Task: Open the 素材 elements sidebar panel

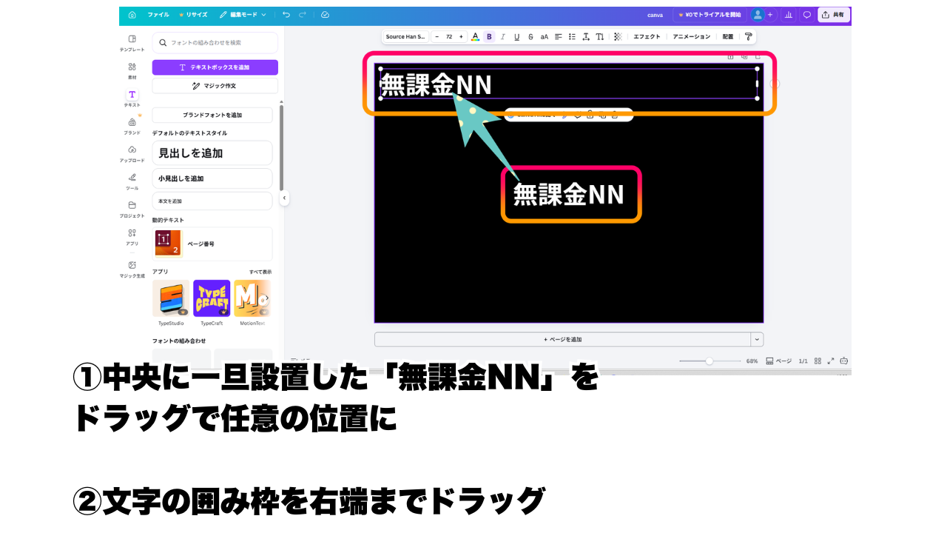Action: (132, 70)
